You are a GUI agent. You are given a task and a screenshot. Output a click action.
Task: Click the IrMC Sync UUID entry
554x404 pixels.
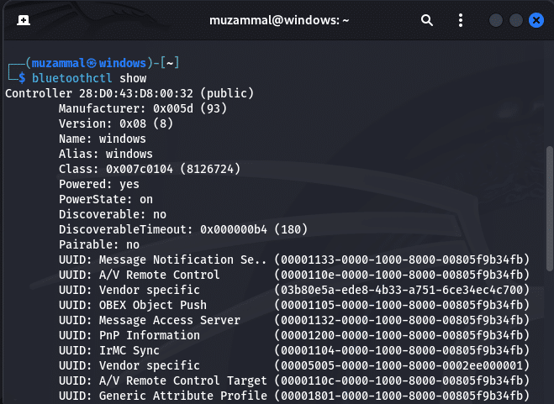pyautogui.click(x=293, y=350)
